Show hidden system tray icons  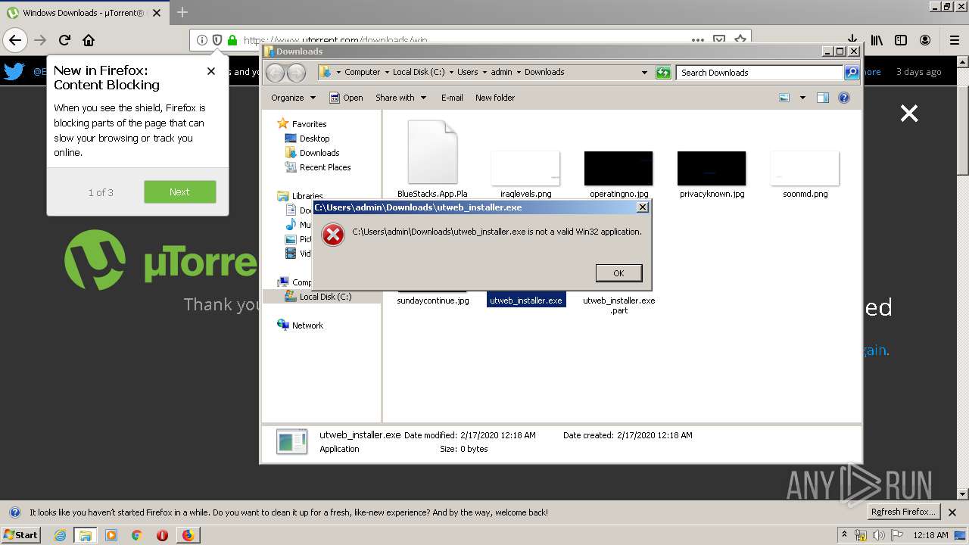844,535
